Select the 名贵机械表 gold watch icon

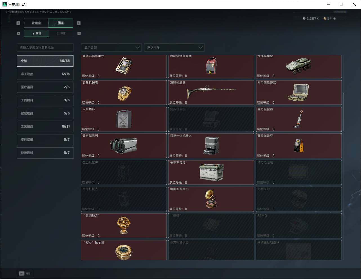click(x=124, y=93)
